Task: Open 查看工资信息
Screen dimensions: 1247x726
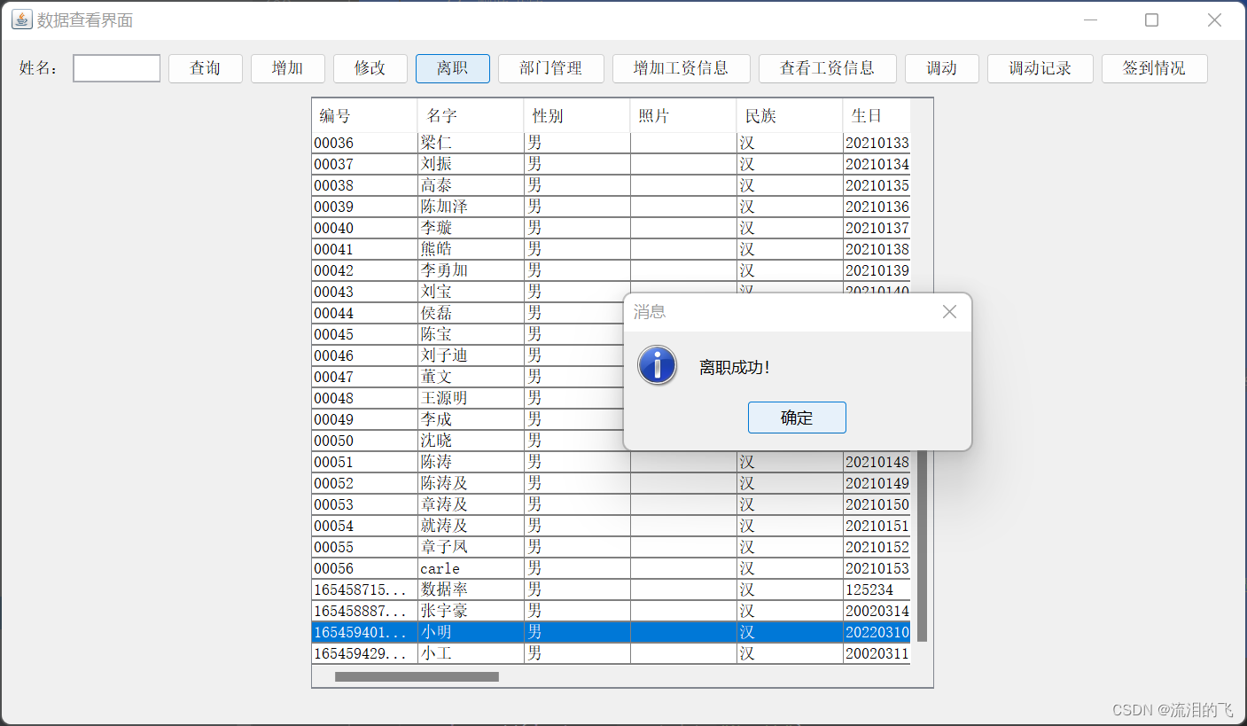Action: point(828,68)
